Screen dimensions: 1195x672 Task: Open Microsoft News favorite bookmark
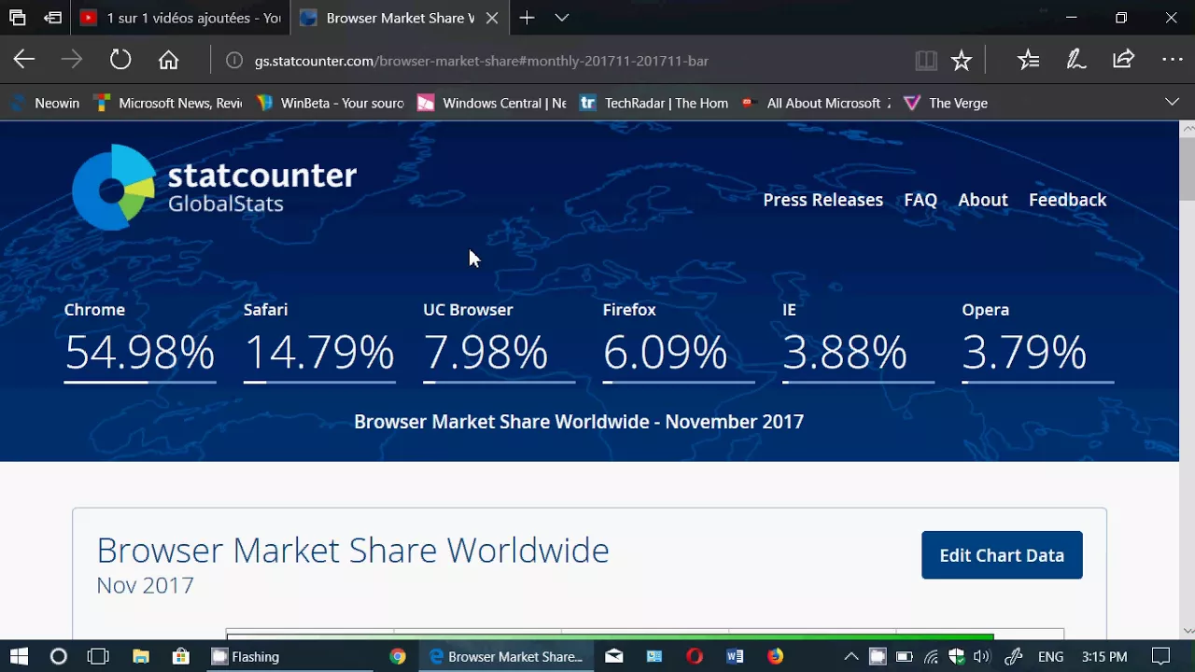click(168, 103)
